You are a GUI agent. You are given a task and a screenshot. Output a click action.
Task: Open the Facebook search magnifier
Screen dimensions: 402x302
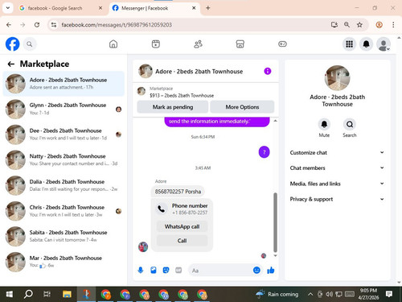(30, 44)
